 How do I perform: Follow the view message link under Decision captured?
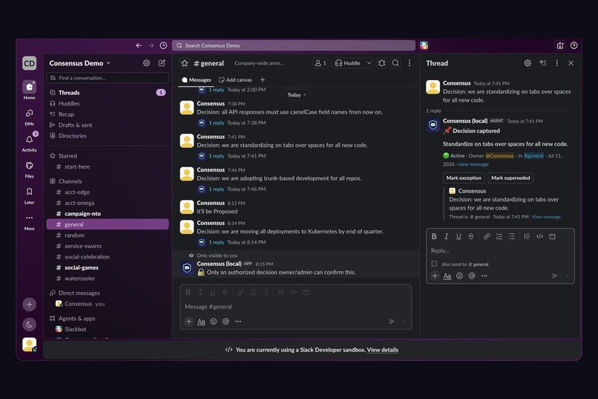[473, 164]
